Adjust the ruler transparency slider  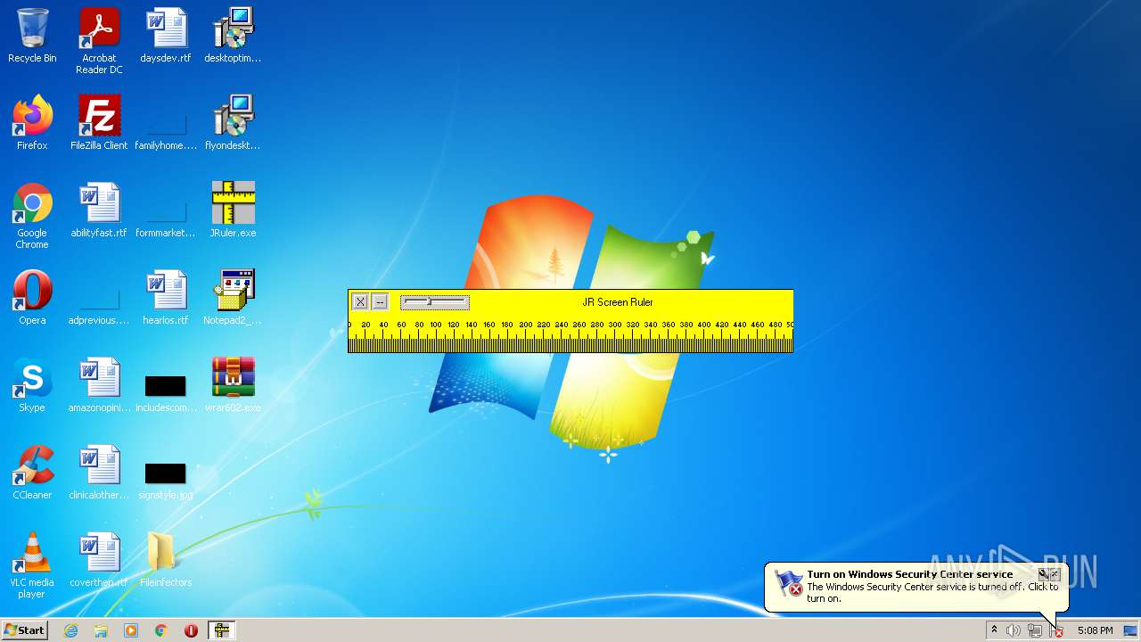click(x=434, y=302)
